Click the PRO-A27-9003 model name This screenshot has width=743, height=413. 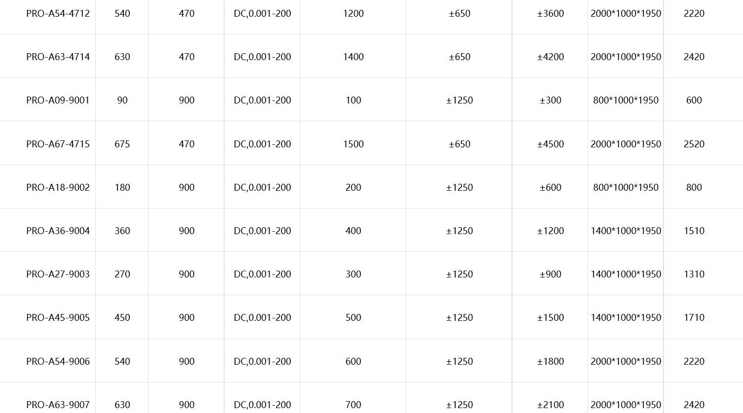pos(58,275)
